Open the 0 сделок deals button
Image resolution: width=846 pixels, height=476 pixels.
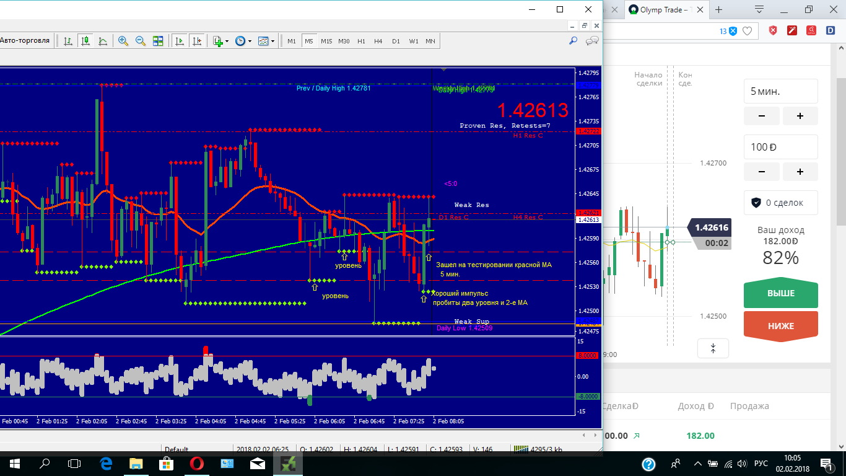780,203
